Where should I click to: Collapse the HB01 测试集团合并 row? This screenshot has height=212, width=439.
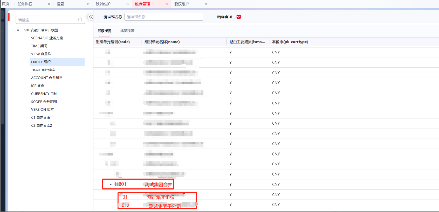pos(111,185)
